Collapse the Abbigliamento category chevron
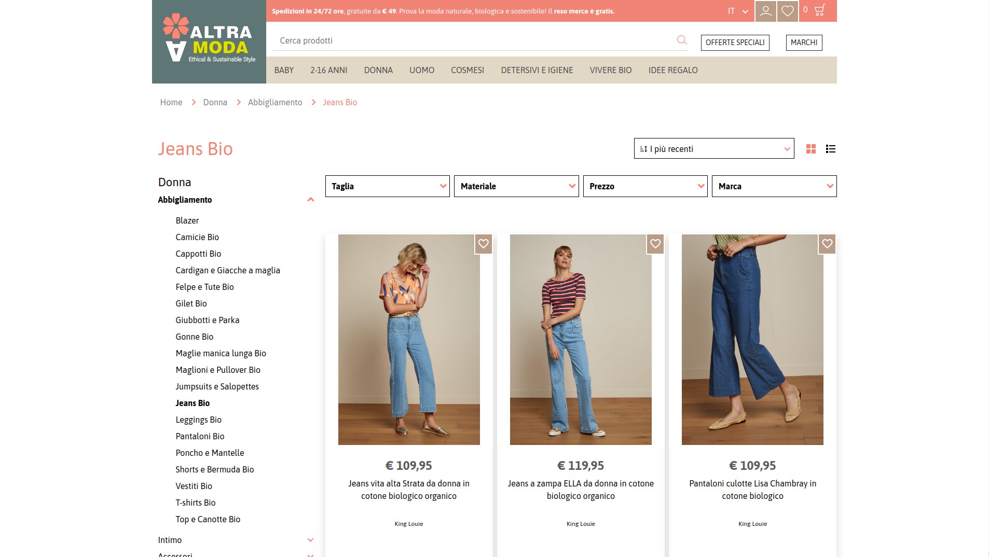This screenshot has height=557, width=989. 310,200
